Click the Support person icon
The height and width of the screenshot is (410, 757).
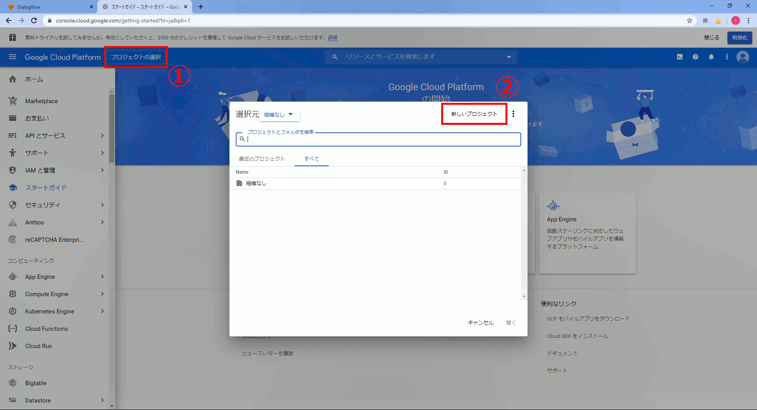(13, 153)
